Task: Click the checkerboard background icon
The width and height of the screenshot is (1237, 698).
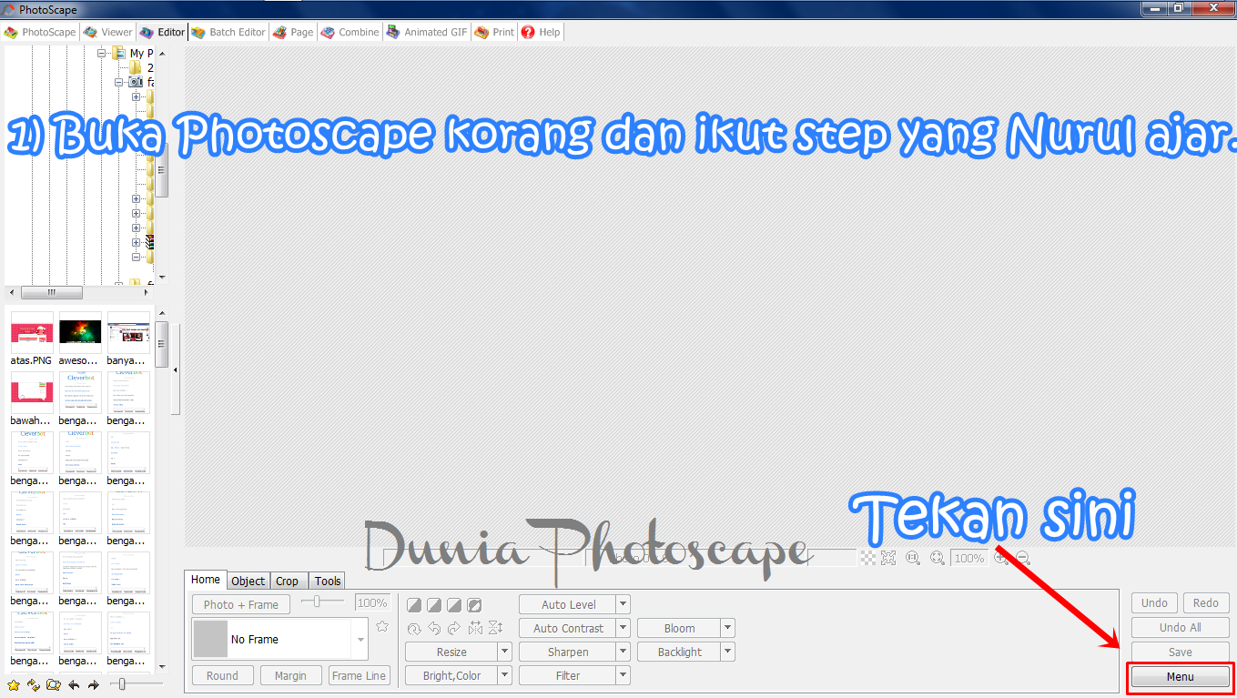Action: [x=868, y=558]
